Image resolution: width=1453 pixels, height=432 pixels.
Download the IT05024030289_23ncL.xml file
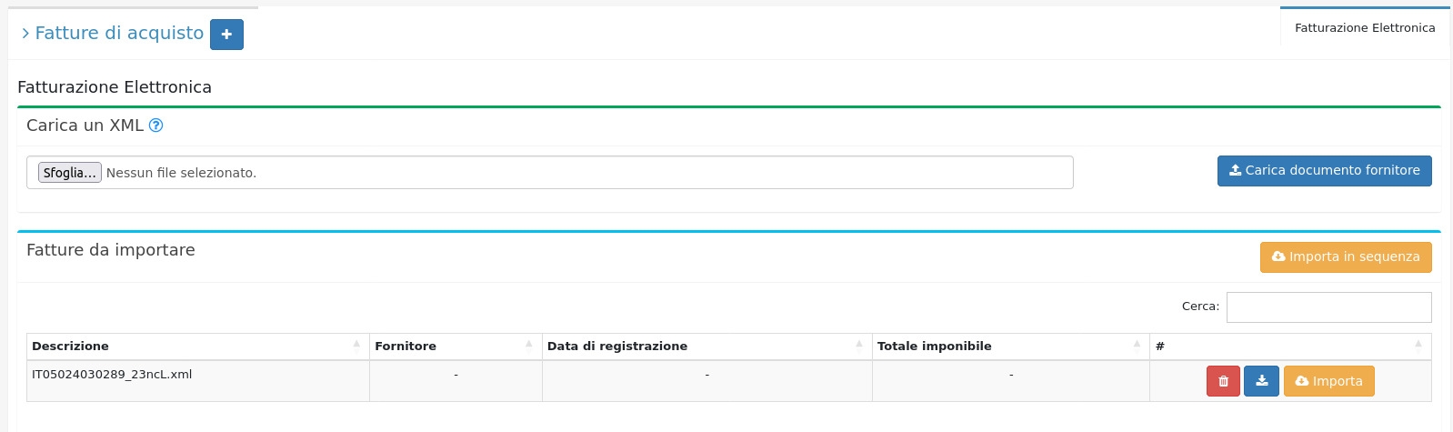pyautogui.click(x=1261, y=381)
